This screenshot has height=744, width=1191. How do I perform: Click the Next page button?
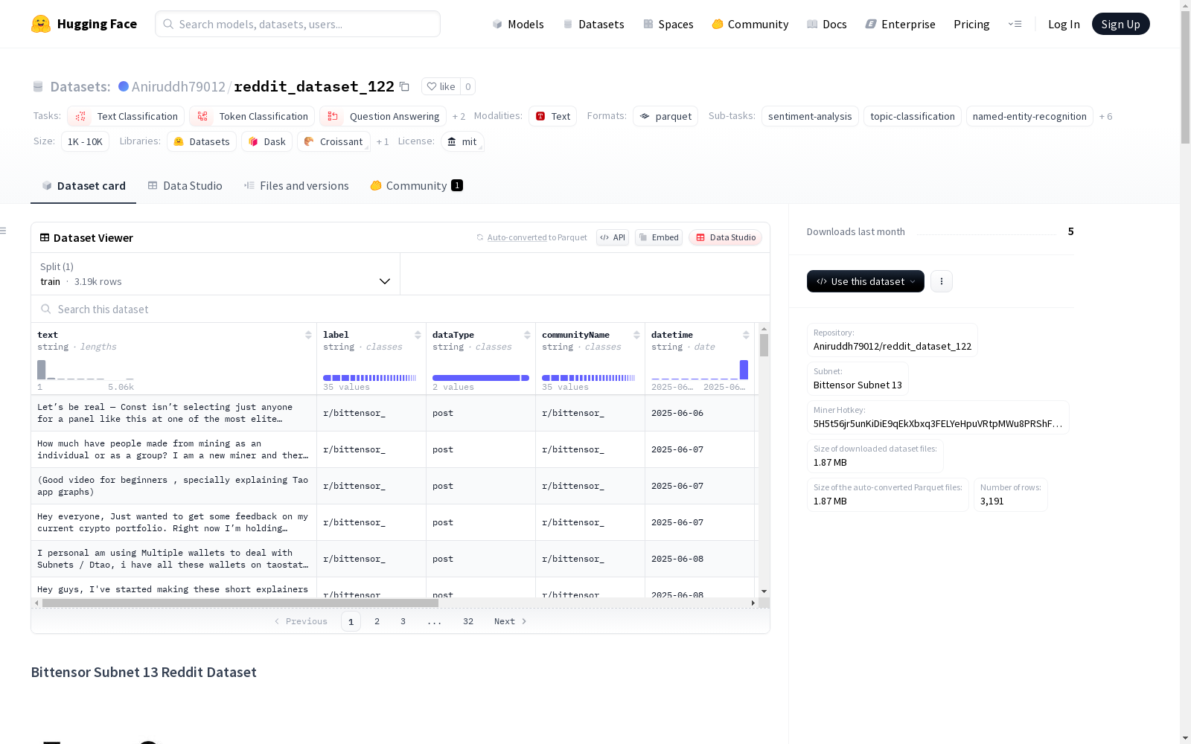pyautogui.click(x=511, y=621)
